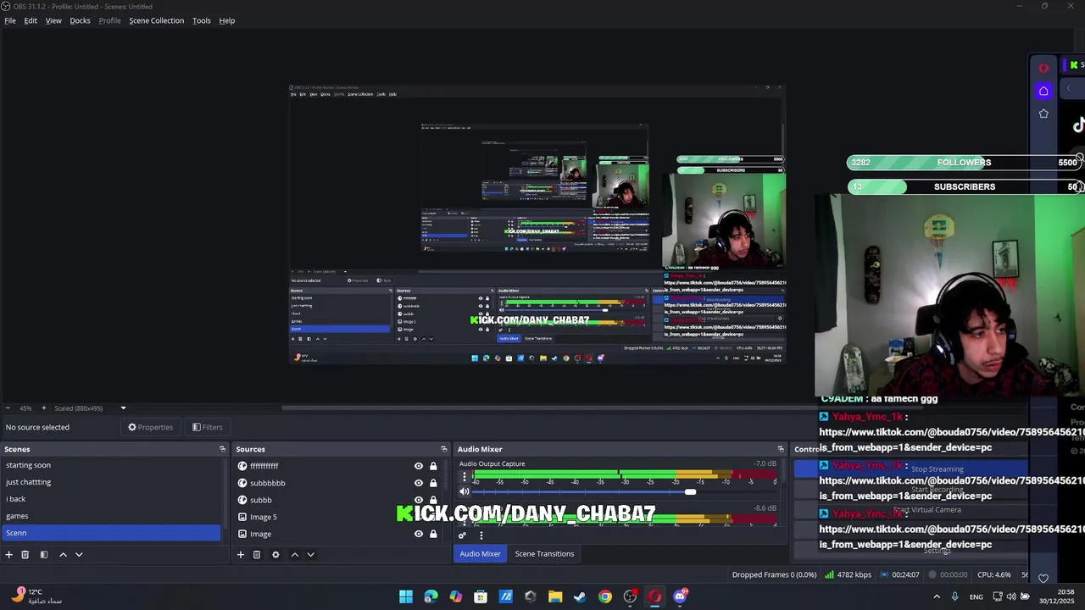Move selected source up
The image size is (1085, 610).
[294, 554]
